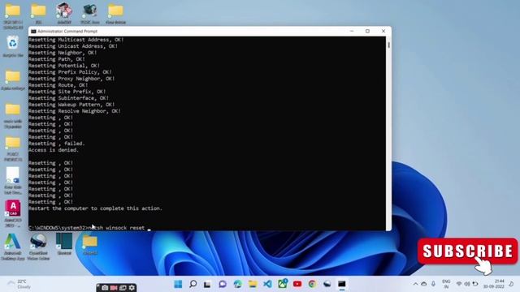Click line 'Resetting Site Prefix, OK!'
Screen dimensions: 520x292
(67, 92)
